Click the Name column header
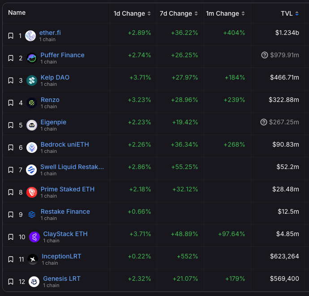 17,13
